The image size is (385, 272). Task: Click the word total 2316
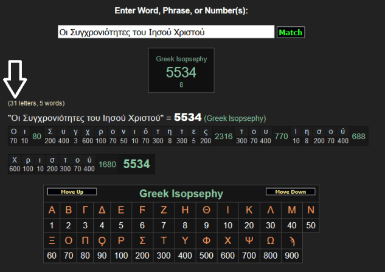click(224, 136)
